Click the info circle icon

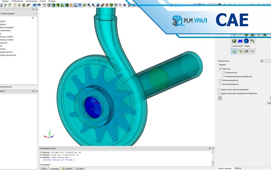[x=220, y=98]
